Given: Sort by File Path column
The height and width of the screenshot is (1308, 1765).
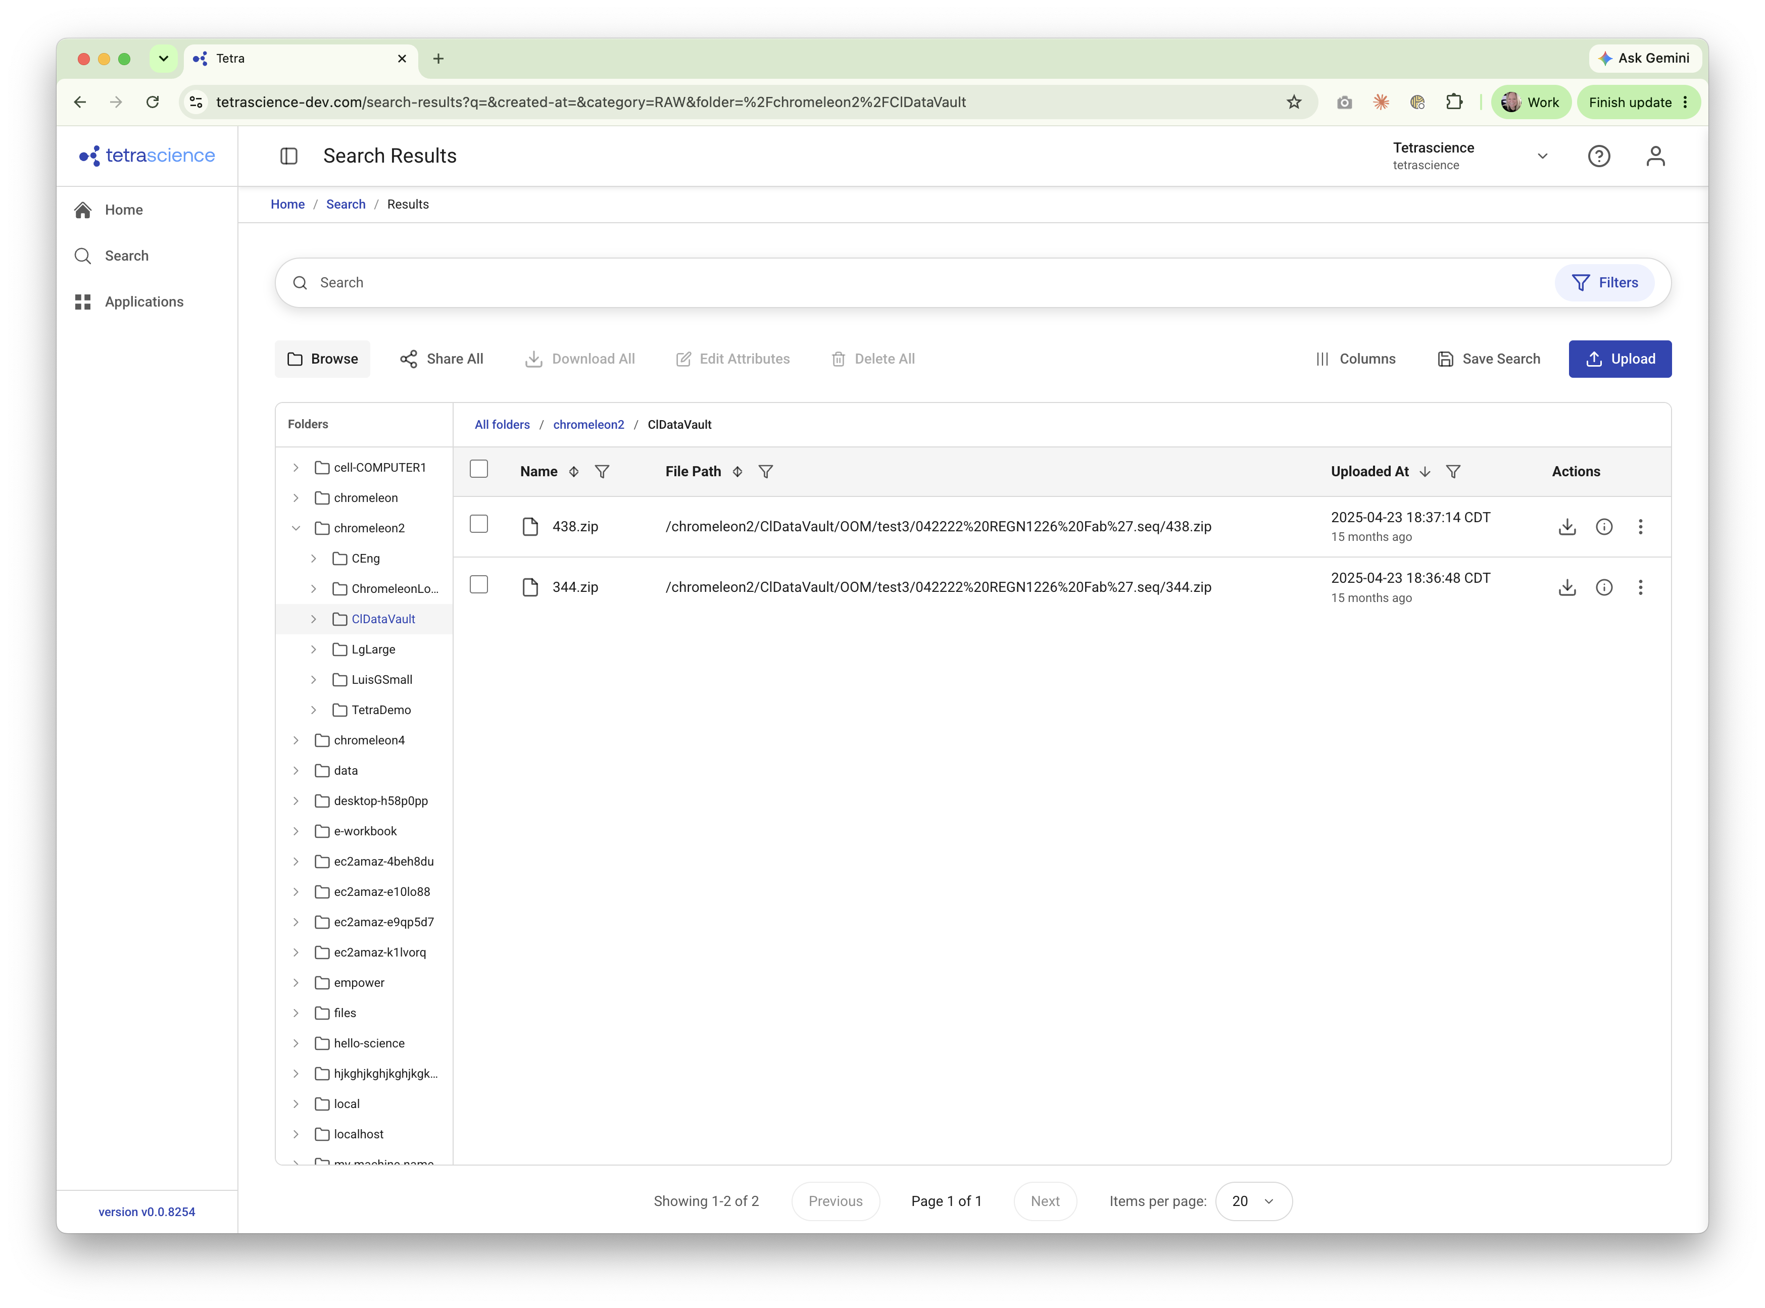Looking at the screenshot, I should [x=737, y=472].
